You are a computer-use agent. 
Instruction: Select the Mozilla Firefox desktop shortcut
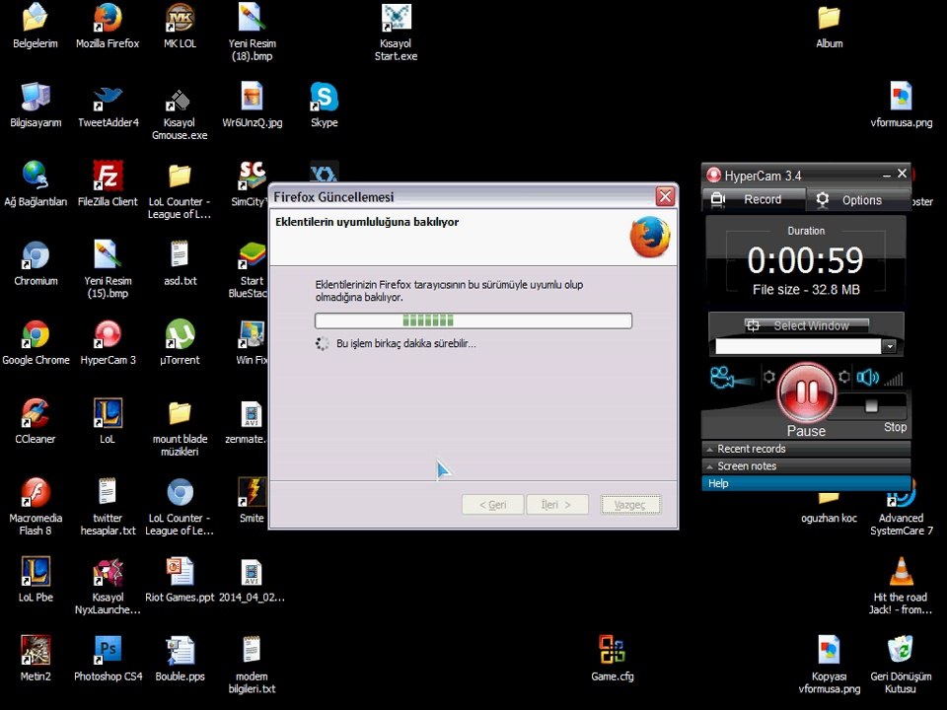tap(108, 17)
